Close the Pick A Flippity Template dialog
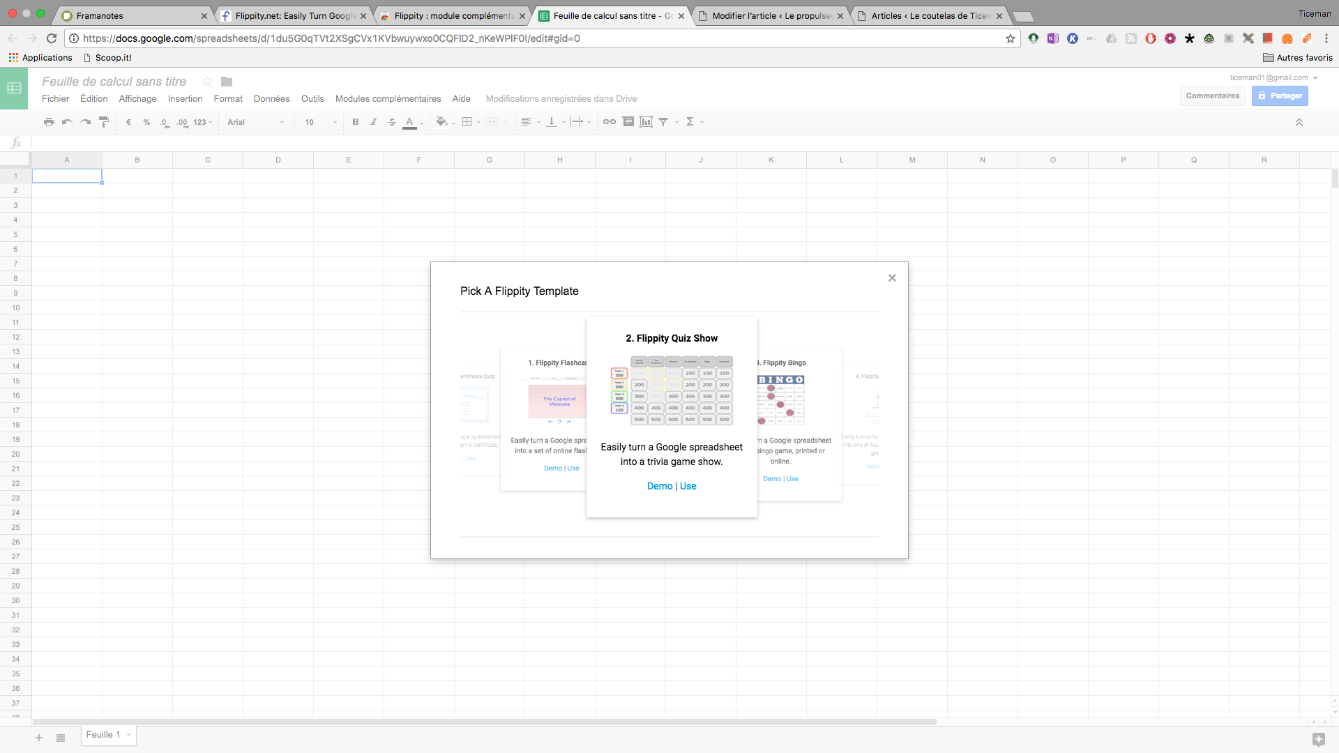The image size is (1339, 753). click(x=892, y=278)
